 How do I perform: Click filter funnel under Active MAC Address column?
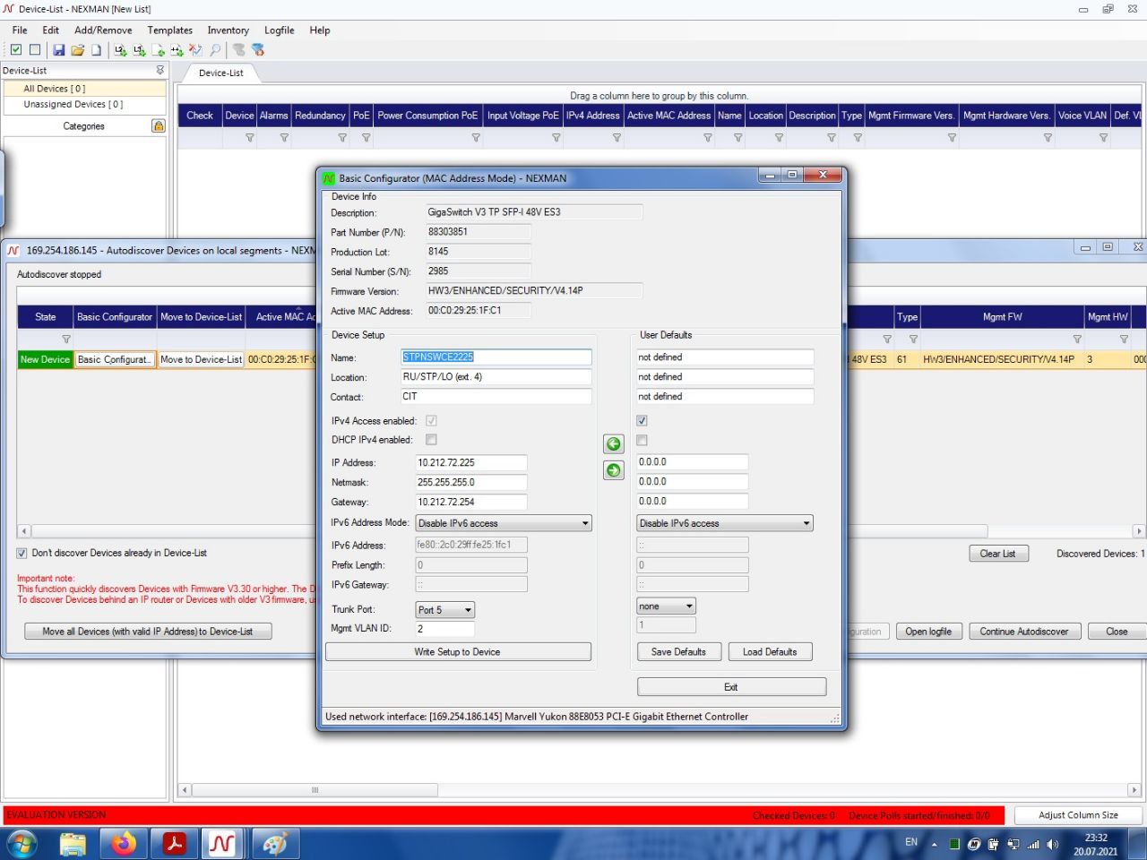pos(708,138)
